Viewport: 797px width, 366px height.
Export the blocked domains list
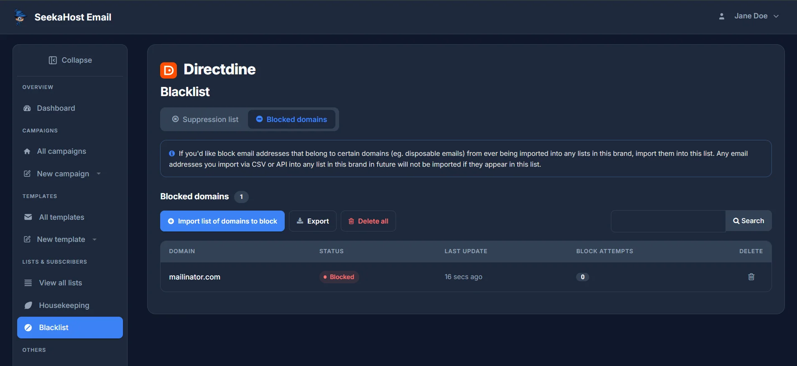(313, 221)
